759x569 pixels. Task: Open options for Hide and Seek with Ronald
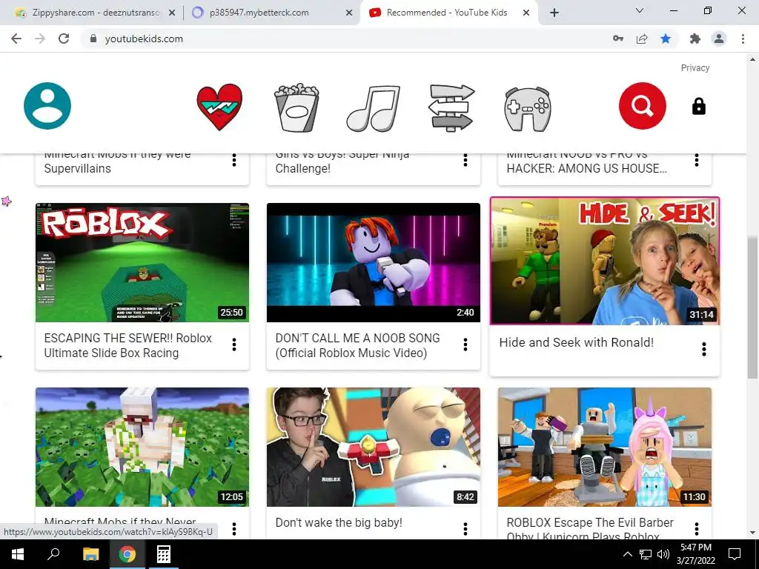[704, 349]
